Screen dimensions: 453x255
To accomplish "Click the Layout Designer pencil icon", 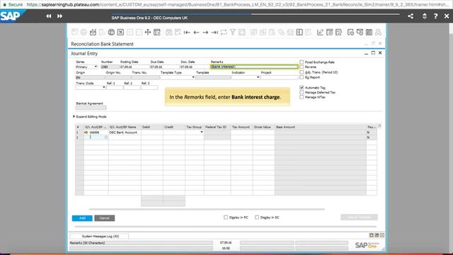I will coord(320,32).
